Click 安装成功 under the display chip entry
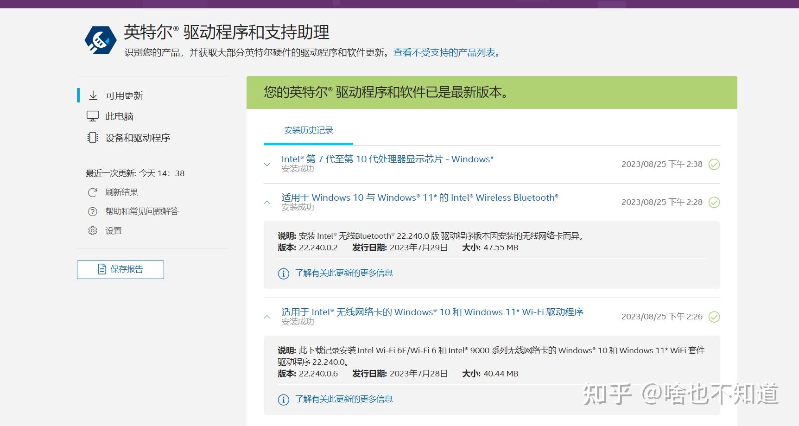This screenshot has height=426, width=799. [x=298, y=169]
